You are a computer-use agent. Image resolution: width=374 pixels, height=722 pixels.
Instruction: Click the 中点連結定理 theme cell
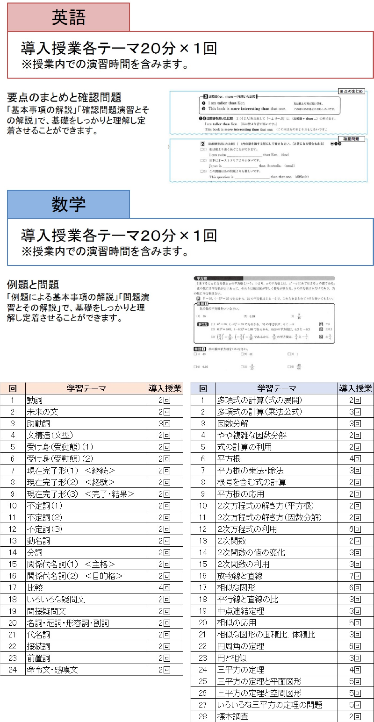277,611
